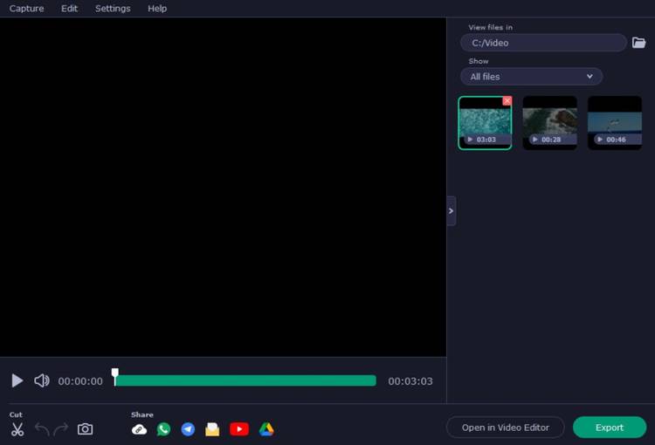
Task: Open the Capture menu
Action: (x=26, y=9)
